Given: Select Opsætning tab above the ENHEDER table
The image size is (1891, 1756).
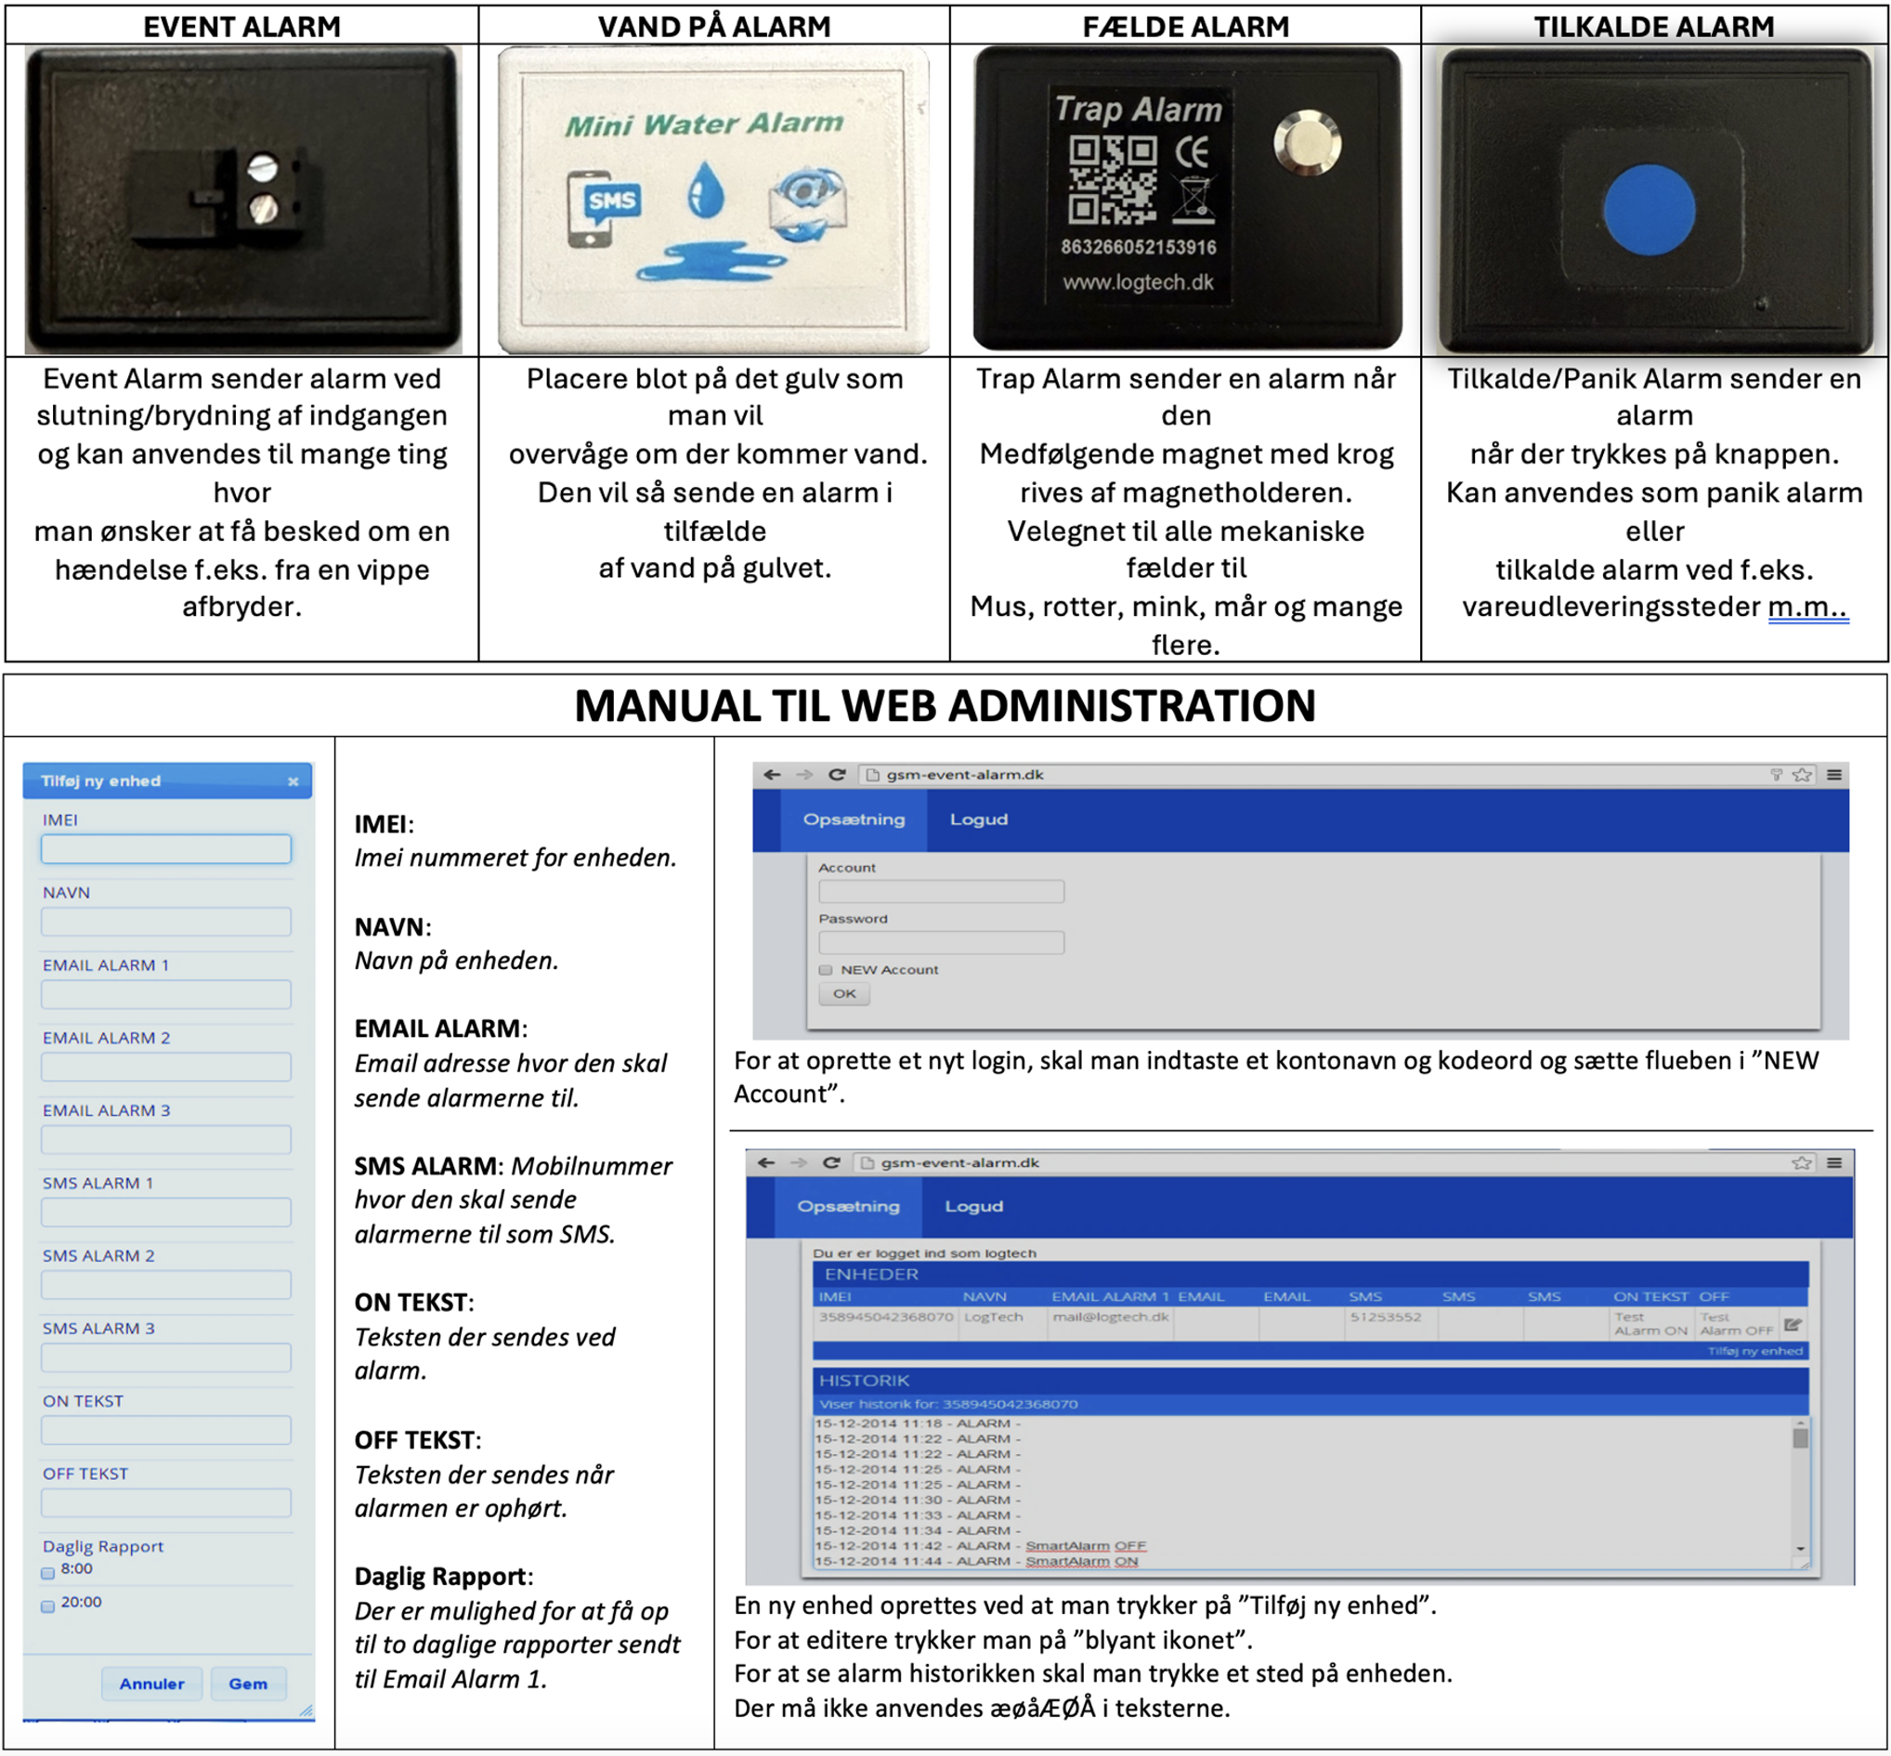Looking at the screenshot, I should [847, 1206].
